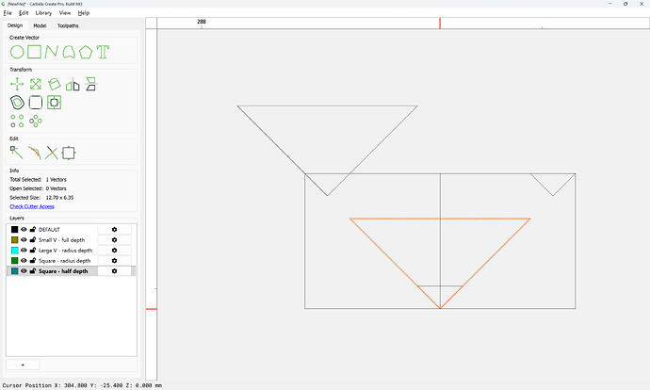The width and height of the screenshot is (650, 390).
Task: Click the Selected Size value 12.70 x 6.35
Action: click(x=59, y=198)
